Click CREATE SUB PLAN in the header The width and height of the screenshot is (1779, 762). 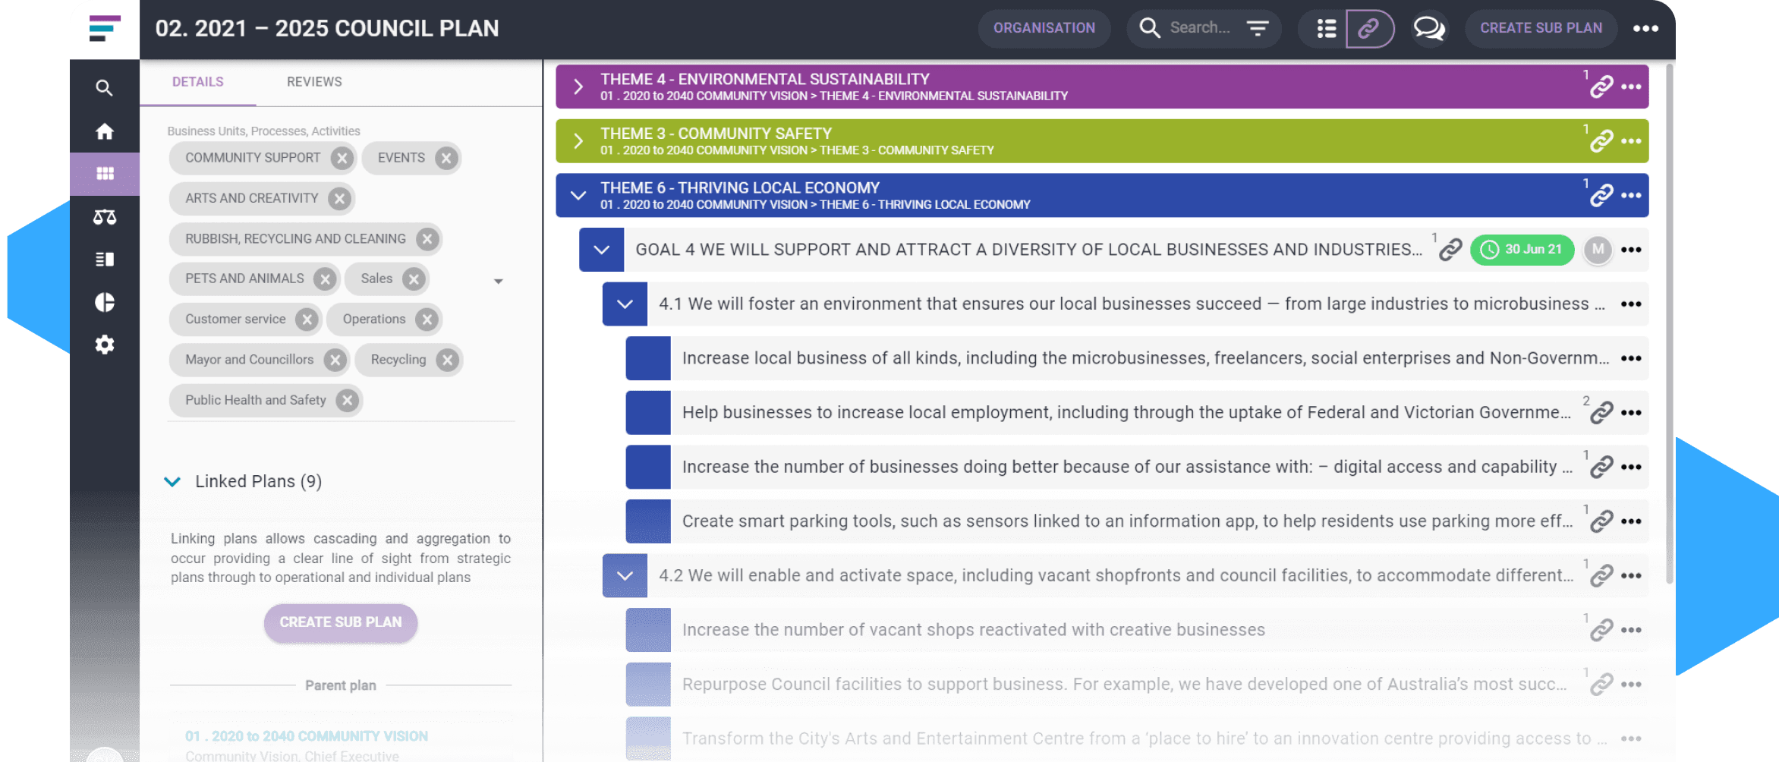point(1541,28)
